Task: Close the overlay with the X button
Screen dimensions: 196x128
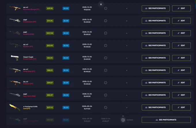Action: coord(101,4)
